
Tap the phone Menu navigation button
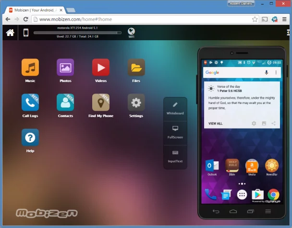pos(268,211)
